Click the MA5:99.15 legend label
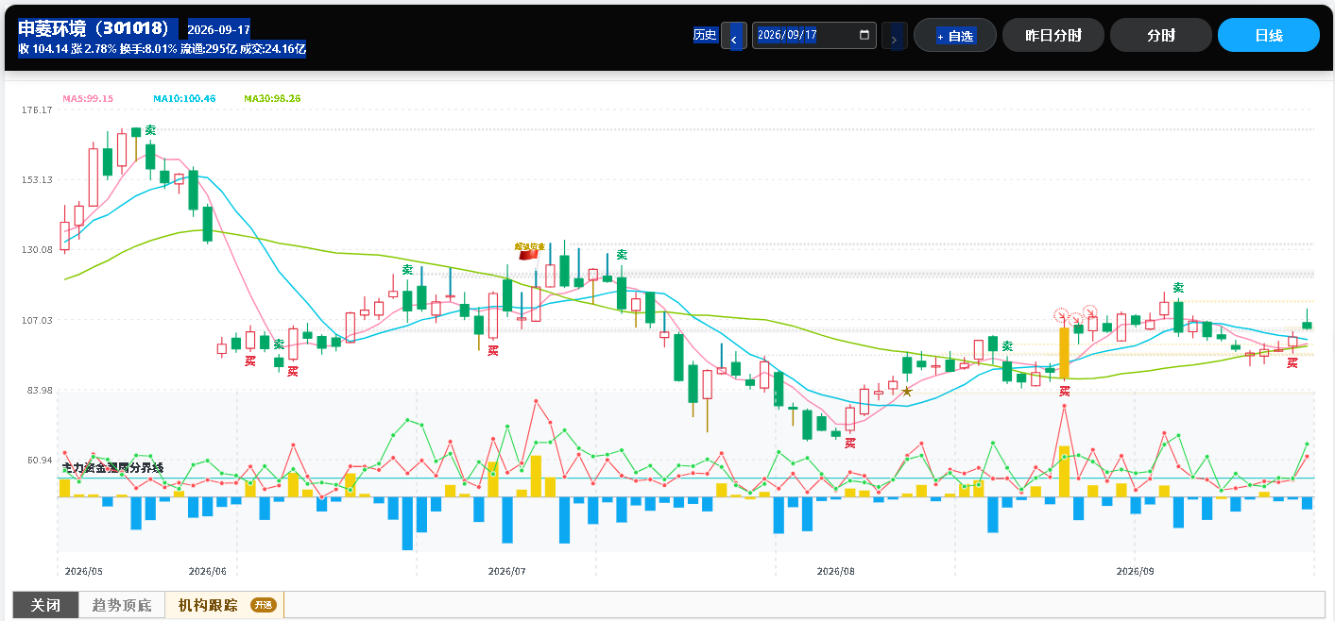Viewport: 1335px width, 621px height. tap(88, 98)
